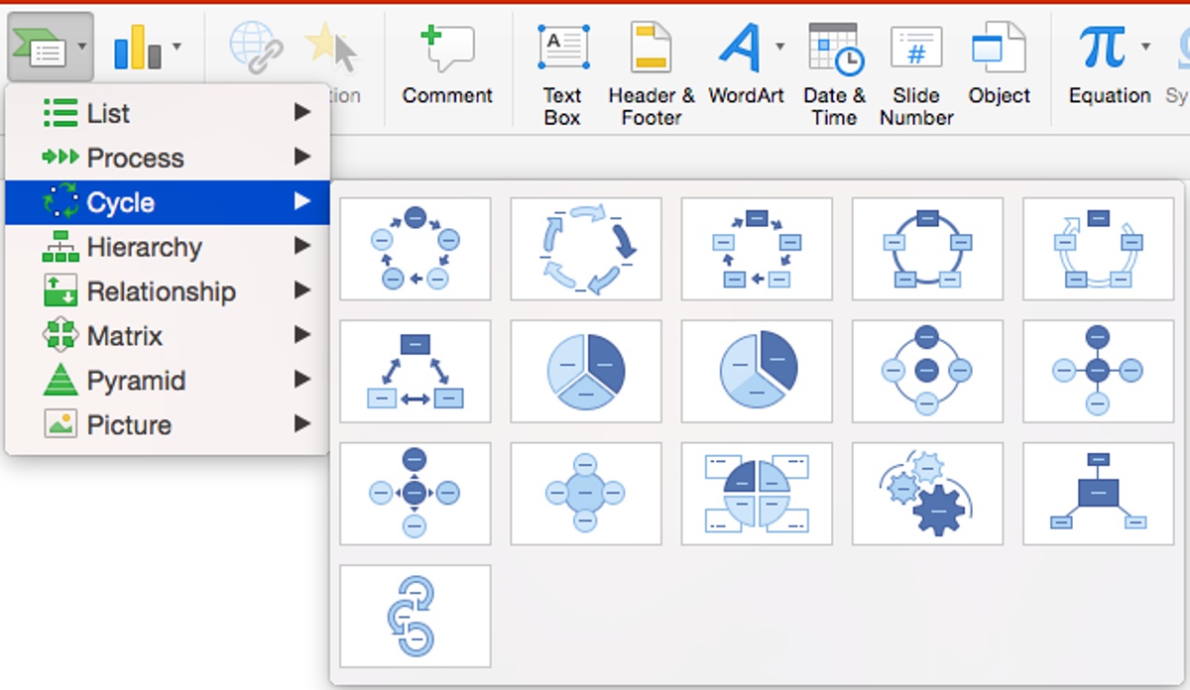The height and width of the screenshot is (690, 1190).
Task: Choose the Continuous Cycle layout
Action: tap(1098, 249)
